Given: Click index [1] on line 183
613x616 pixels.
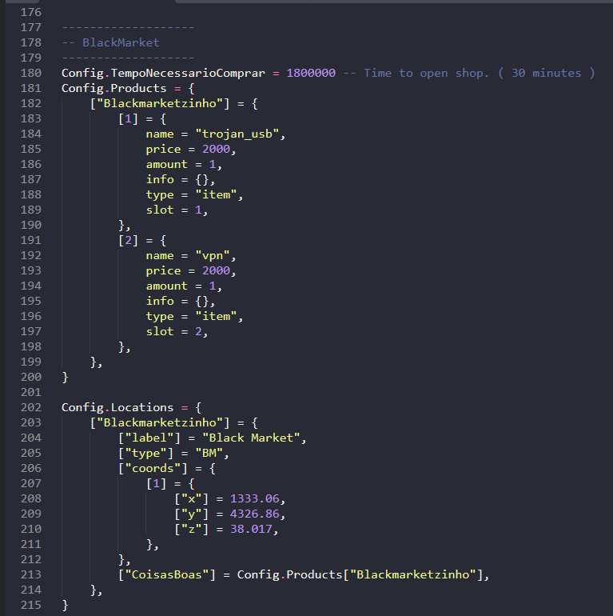Looking at the screenshot, I should tap(129, 119).
